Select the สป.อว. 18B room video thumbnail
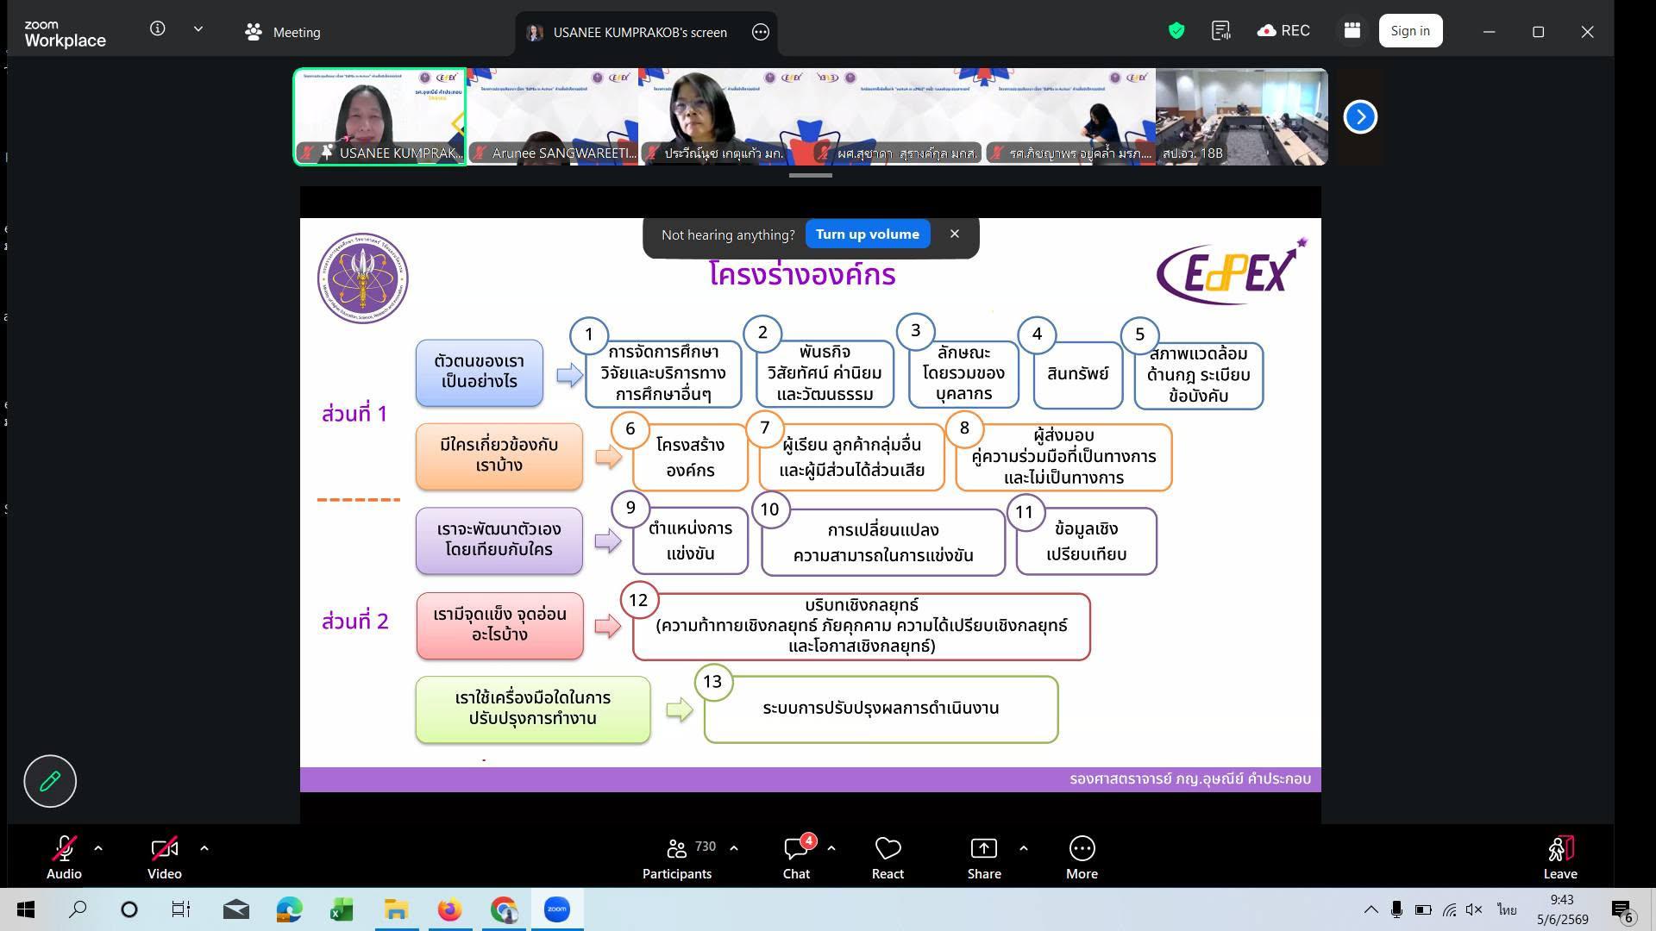This screenshot has width=1656, height=931. coord(1241,116)
